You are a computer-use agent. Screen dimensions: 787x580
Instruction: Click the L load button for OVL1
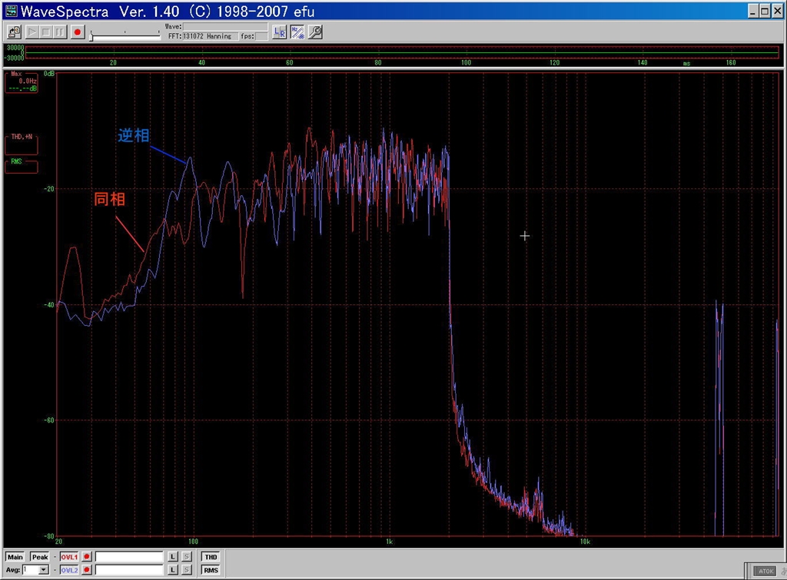[173, 556]
